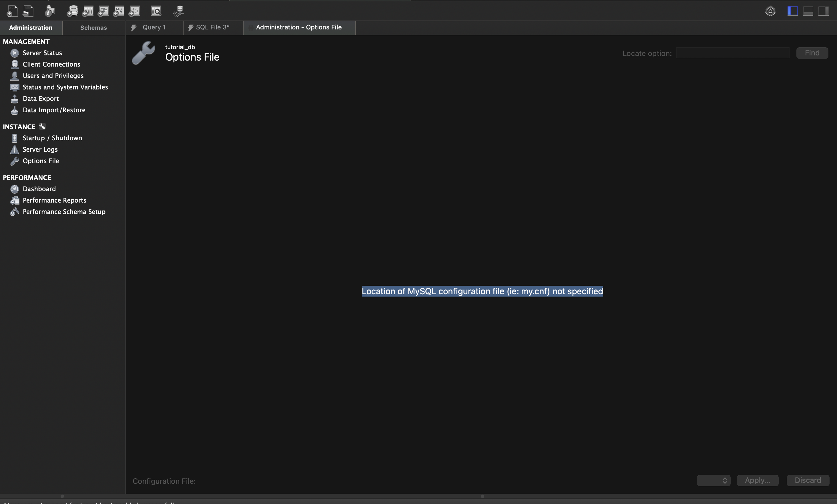Screen dimensions: 837x504
Task: Create a new SQL tab
Action: [x=12, y=11]
